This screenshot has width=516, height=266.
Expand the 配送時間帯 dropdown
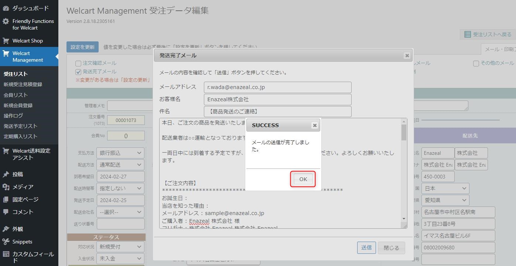pos(120,188)
